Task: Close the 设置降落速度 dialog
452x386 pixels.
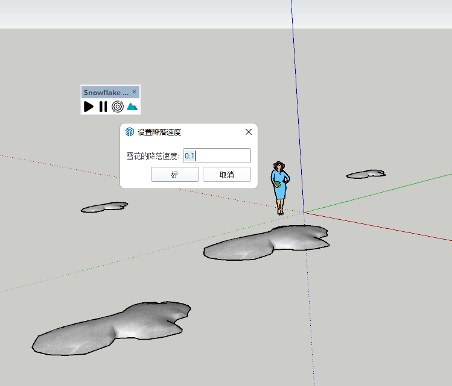Action: click(x=248, y=132)
